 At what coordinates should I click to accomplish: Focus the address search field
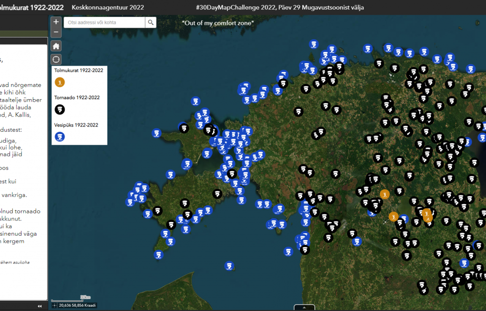pos(104,22)
